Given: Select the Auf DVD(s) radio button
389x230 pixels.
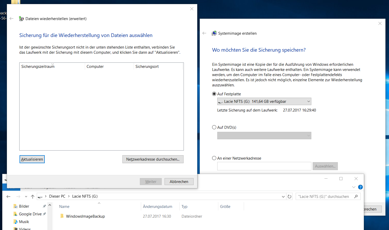Looking at the screenshot, I should 214,127.
